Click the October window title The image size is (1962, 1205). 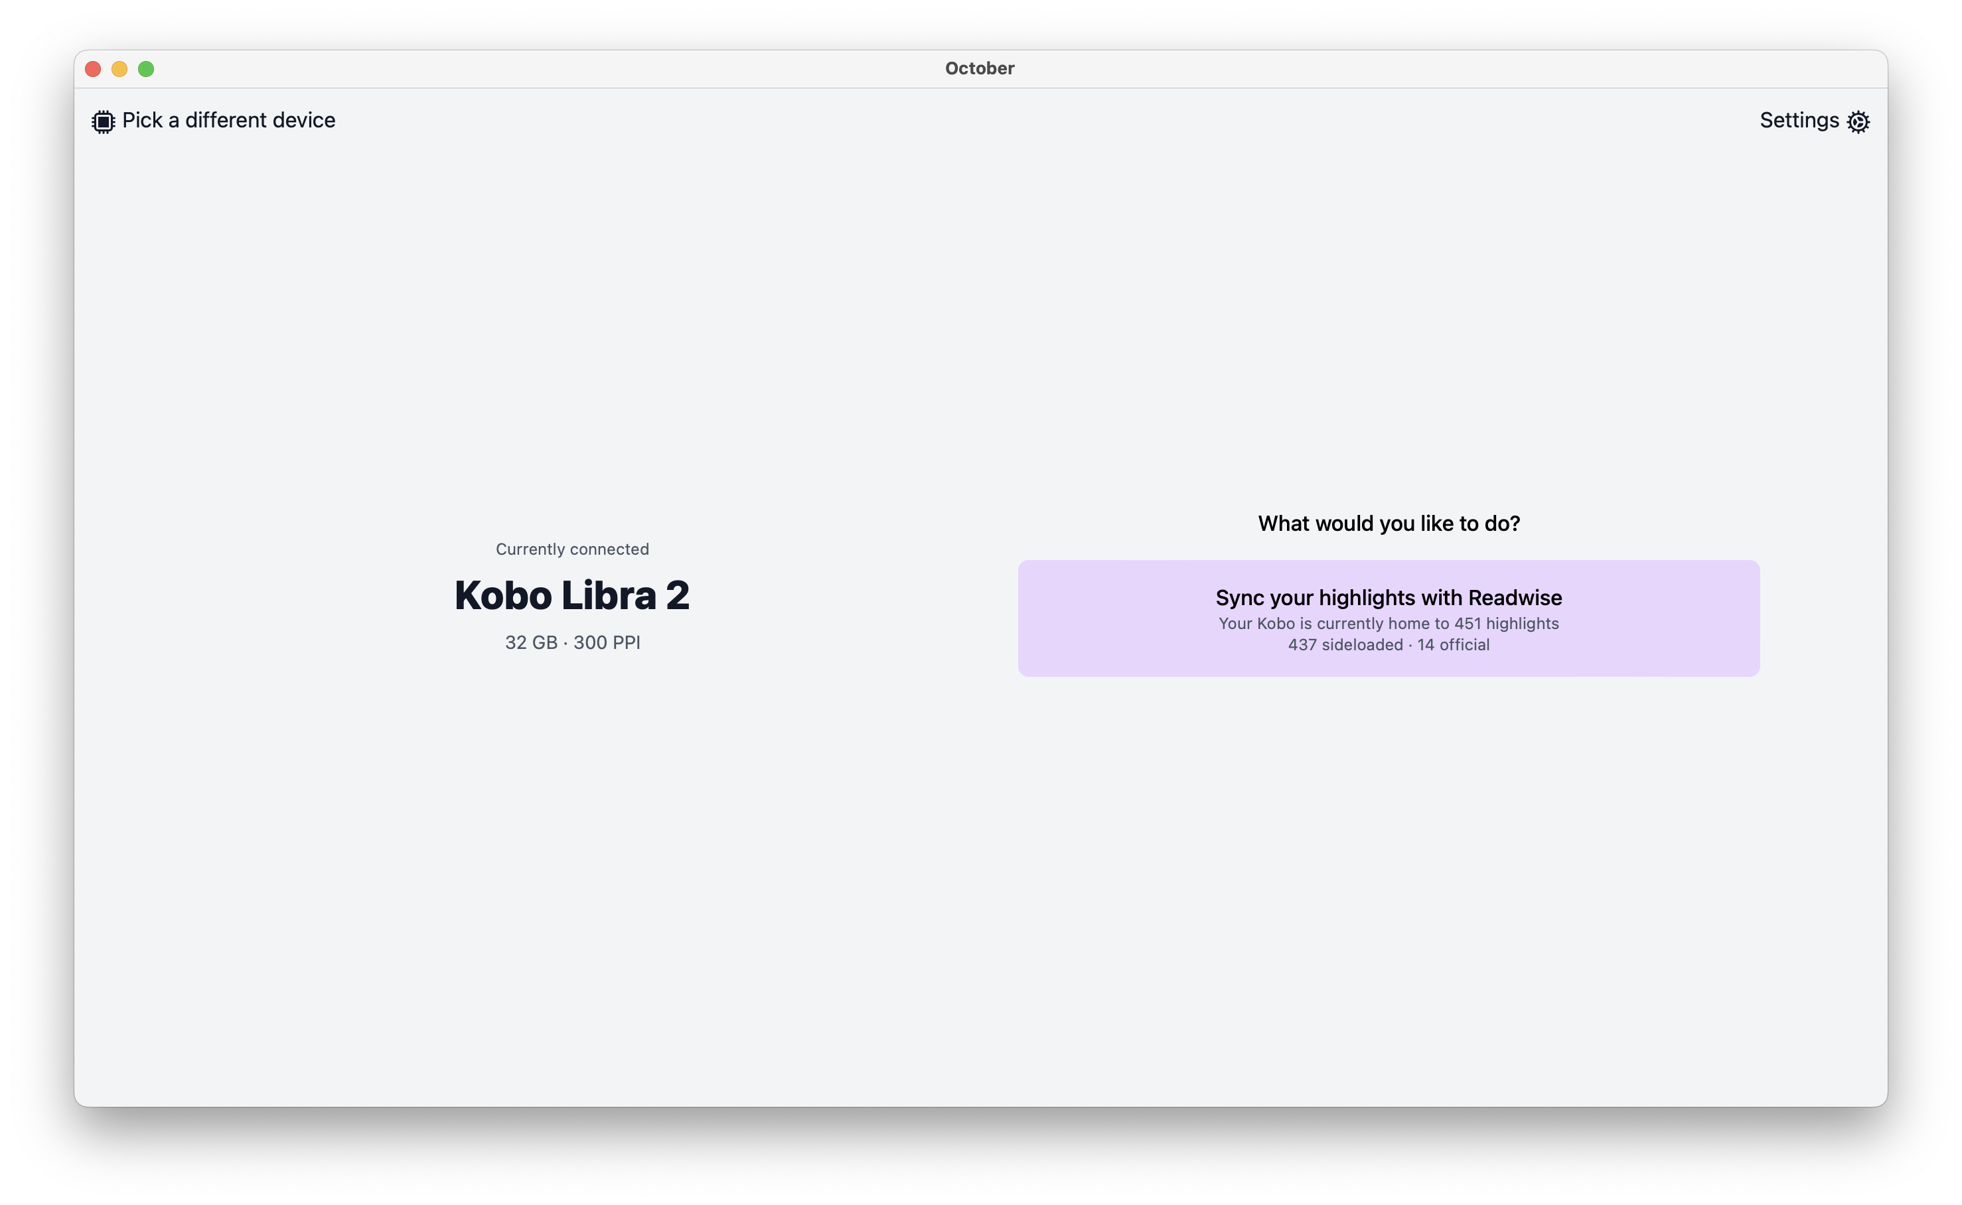[979, 68]
